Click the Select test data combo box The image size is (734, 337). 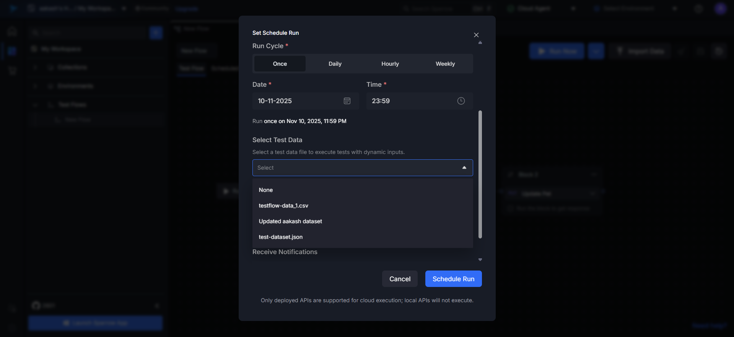coord(356,168)
